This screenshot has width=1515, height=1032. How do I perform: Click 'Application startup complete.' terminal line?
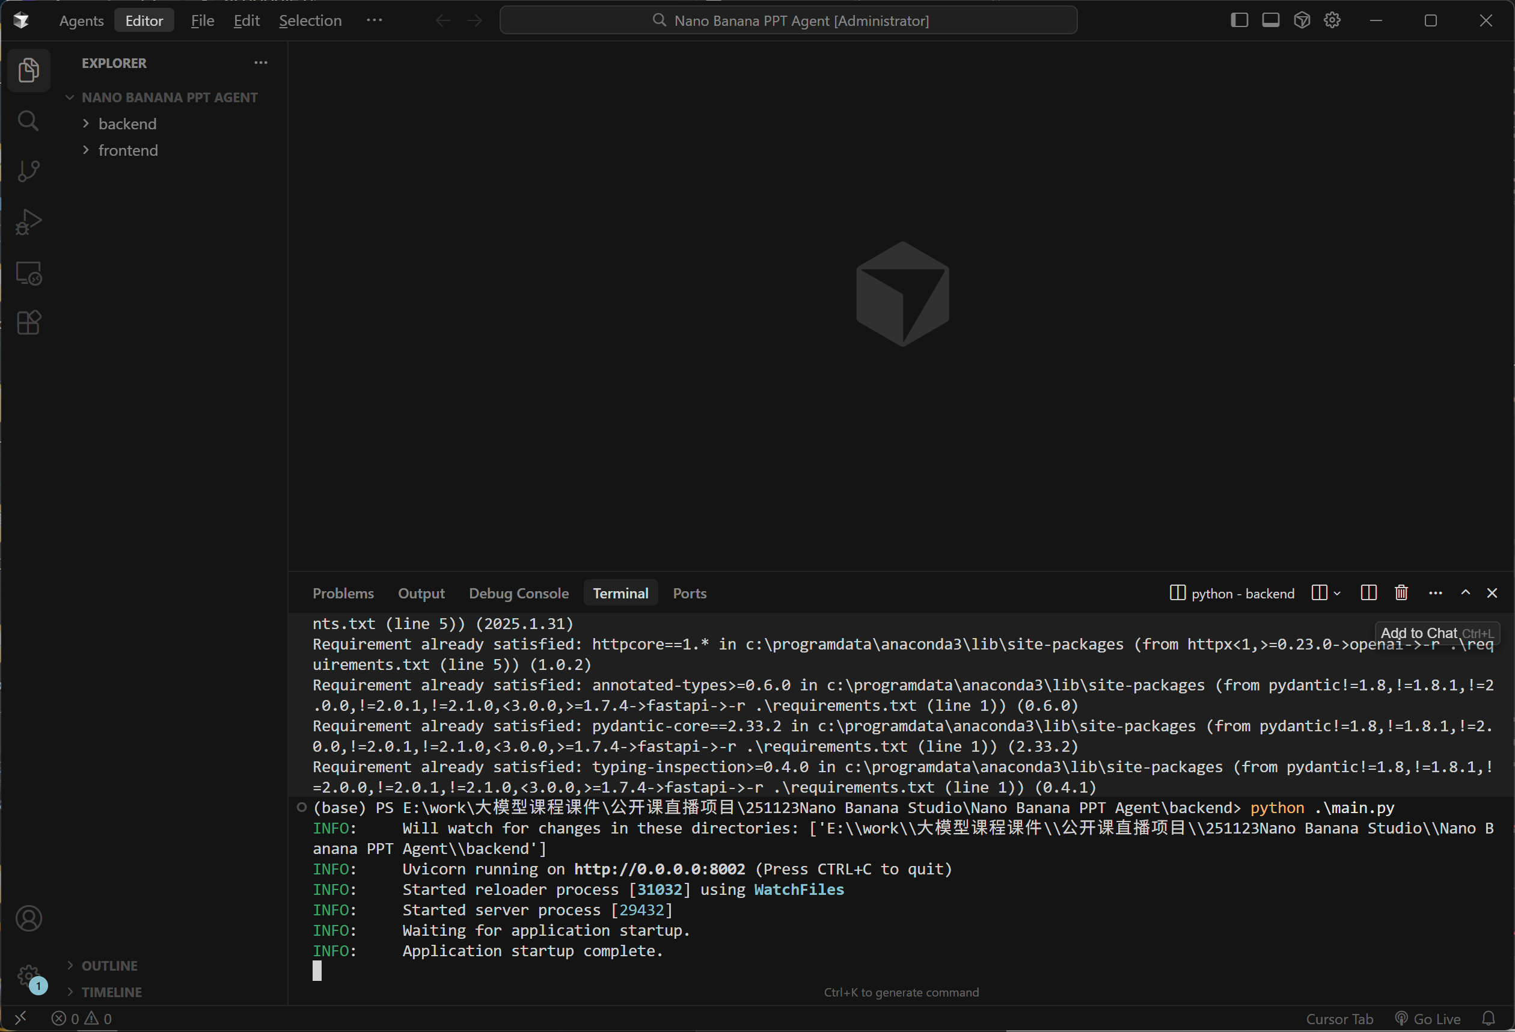[532, 950]
